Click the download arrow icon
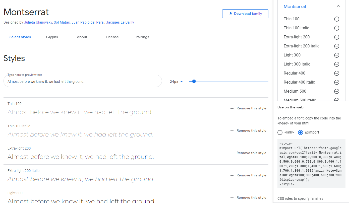 click(x=231, y=14)
